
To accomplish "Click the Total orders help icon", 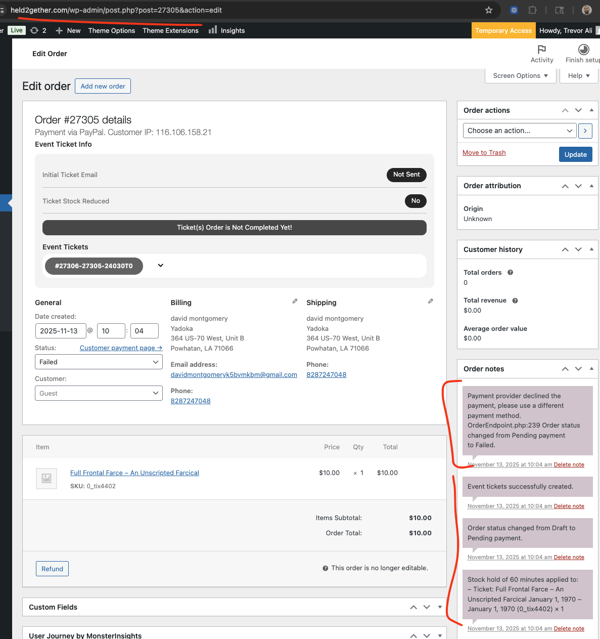I will pos(510,273).
